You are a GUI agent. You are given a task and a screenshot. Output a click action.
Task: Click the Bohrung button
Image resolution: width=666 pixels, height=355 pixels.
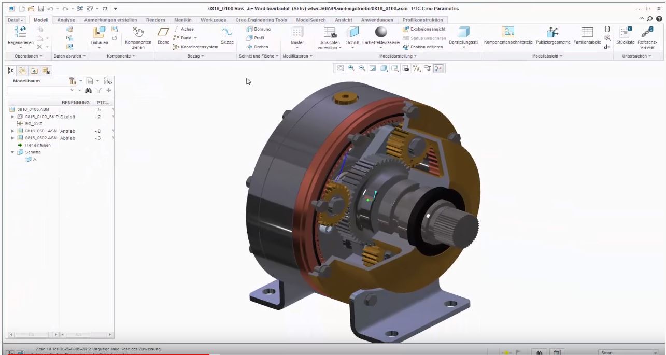point(259,29)
